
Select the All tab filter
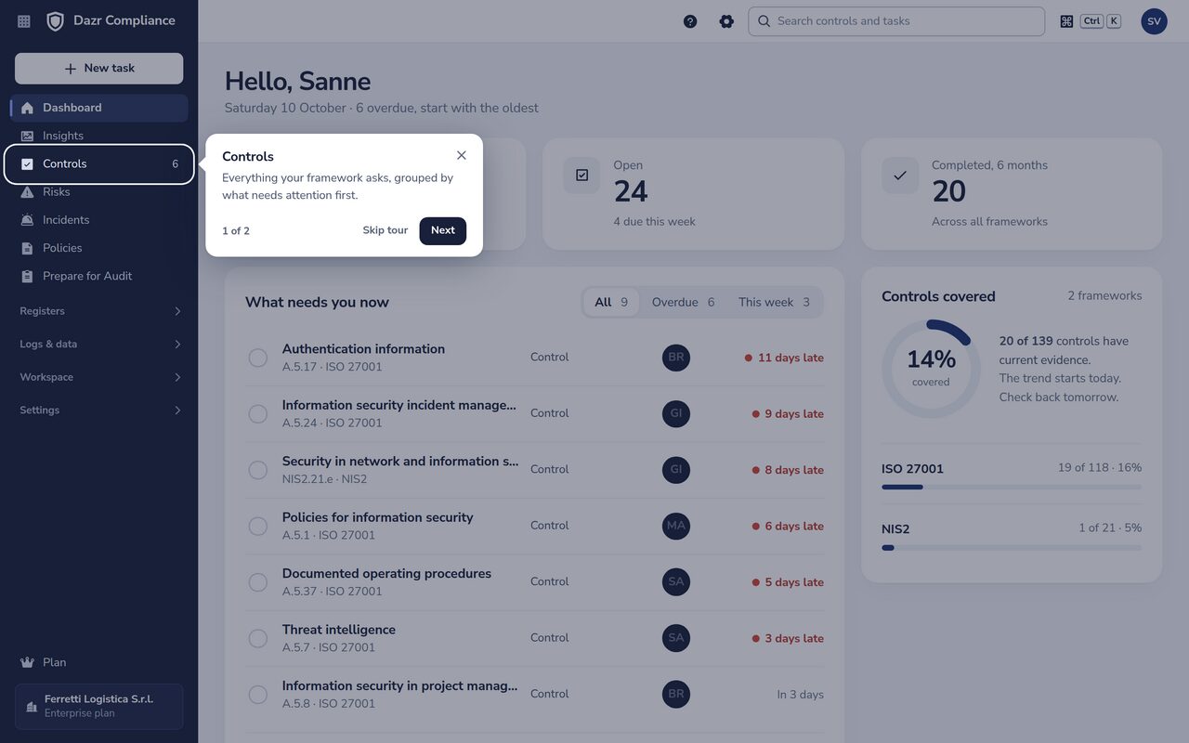click(x=611, y=302)
